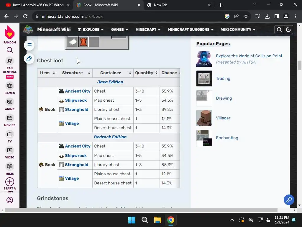This screenshot has width=302, height=227.
Task: Click the Minecraft Wiki logo image
Action: click(28, 30)
